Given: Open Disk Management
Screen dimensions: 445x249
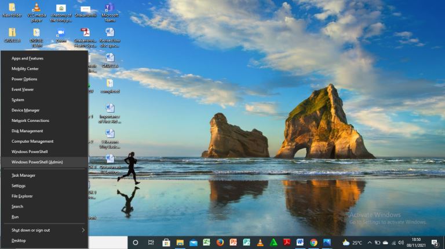Looking at the screenshot, I should 44,131.
